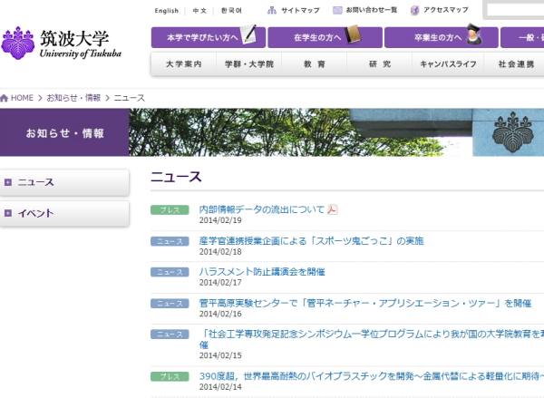Image resolution: width=544 pixels, height=398 pixels.
Task: Click the アクセスマップ access map icon
Action: [x=415, y=11]
